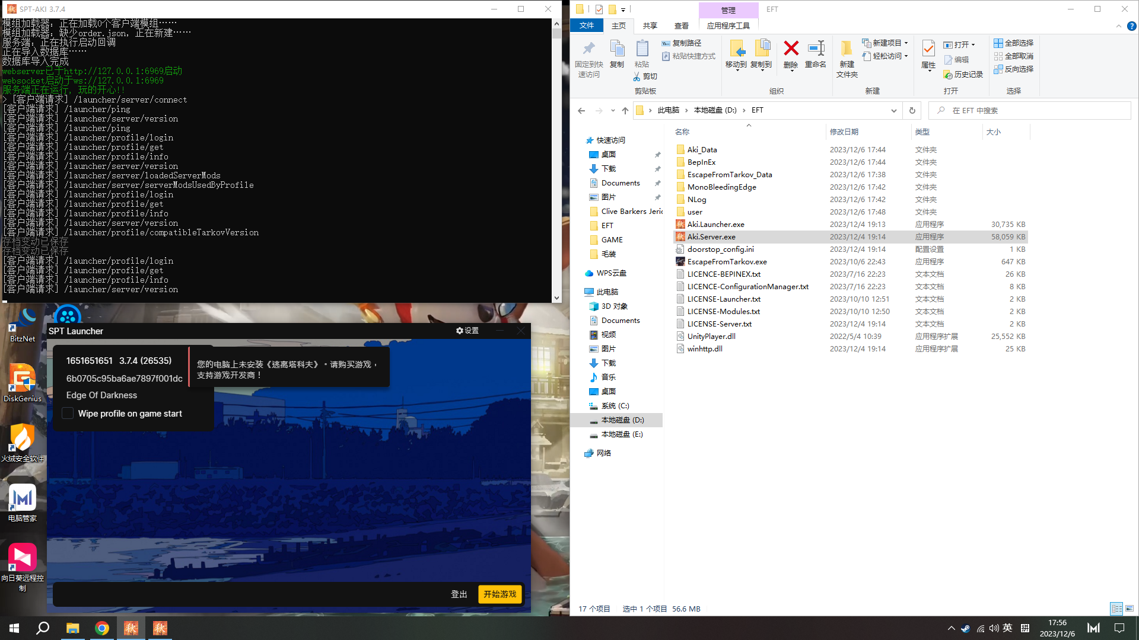Select EscapeFromTarkov.exe file
1139x640 pixels.
851,261
